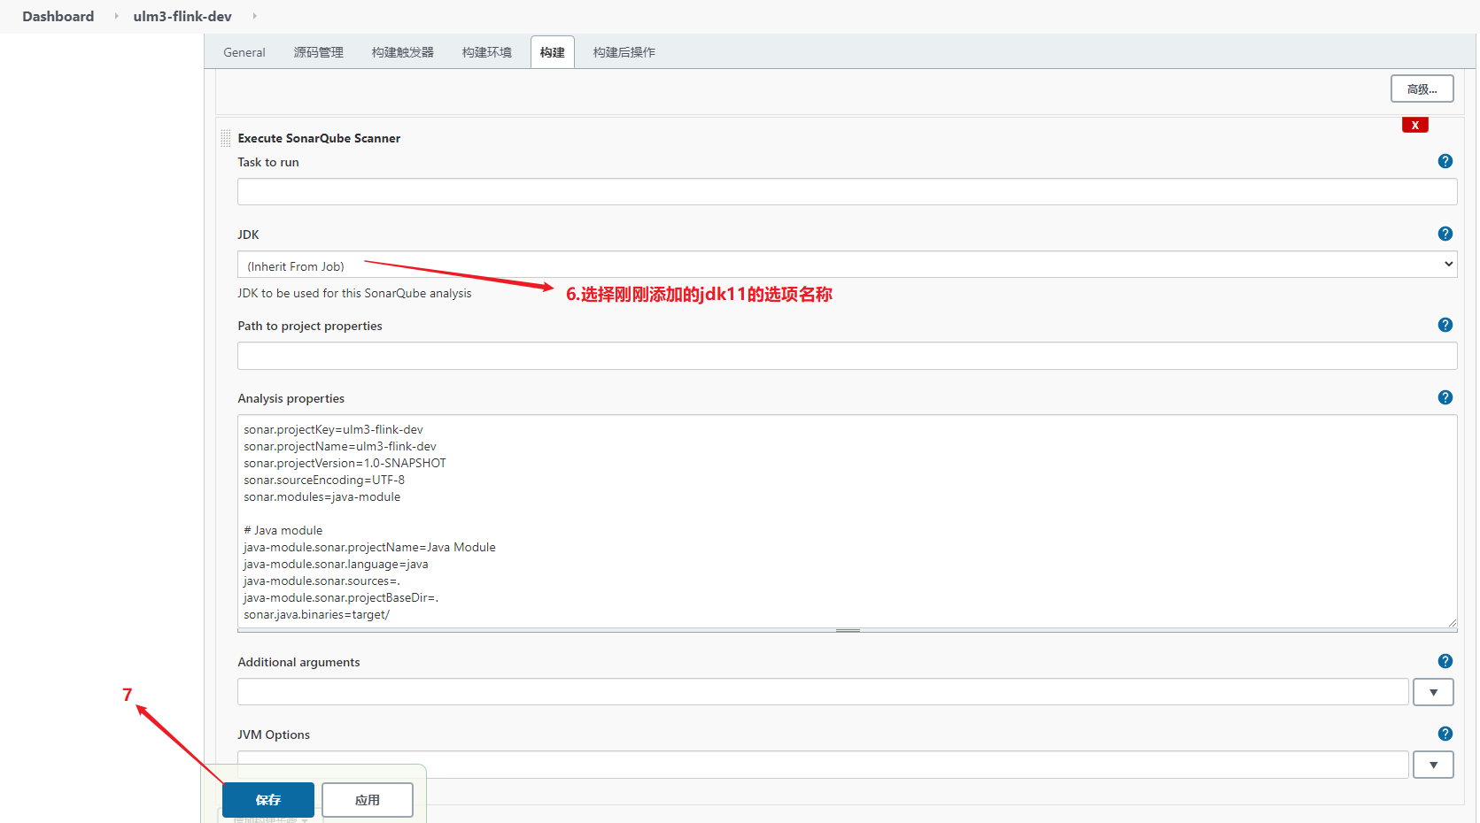Image resolution: width=1480 pixels, height=823 pixels.
Task: Grab the build step drag handle
Action: click(226, 138)
